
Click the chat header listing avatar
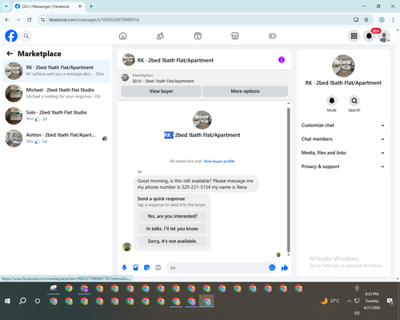pos(129,60)
